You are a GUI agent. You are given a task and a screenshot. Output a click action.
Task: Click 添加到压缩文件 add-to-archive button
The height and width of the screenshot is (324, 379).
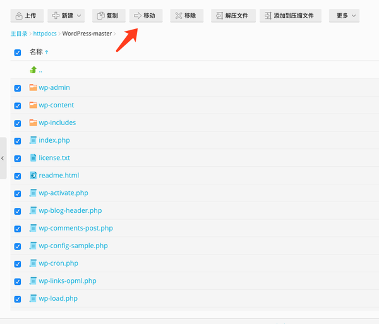click(291, 16)
